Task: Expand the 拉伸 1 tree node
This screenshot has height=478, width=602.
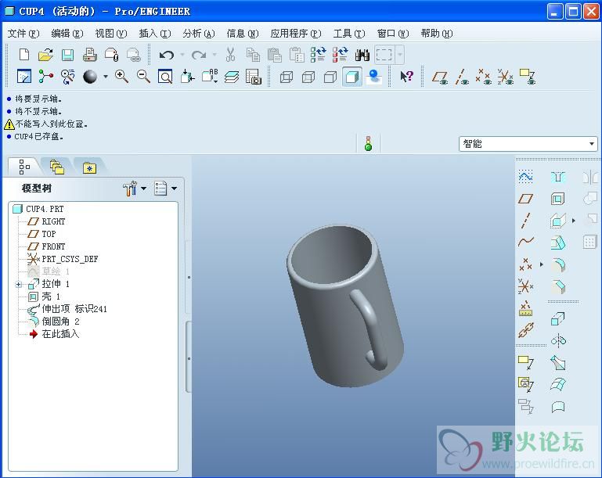Action: coord(19,284)
